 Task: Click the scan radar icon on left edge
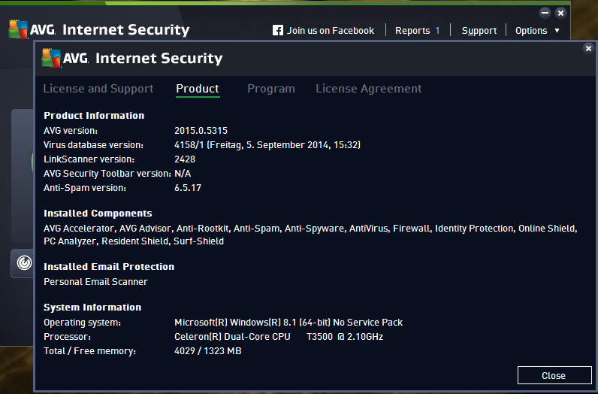tap(24, 263)
